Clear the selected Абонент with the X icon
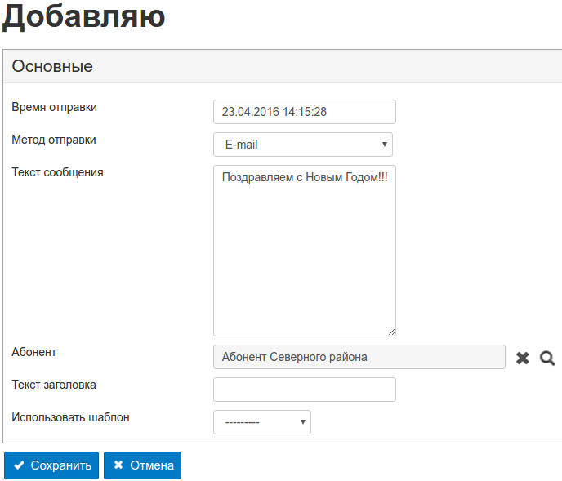The height and width of the screenshot is (481, 562). [x=522, y=358]
